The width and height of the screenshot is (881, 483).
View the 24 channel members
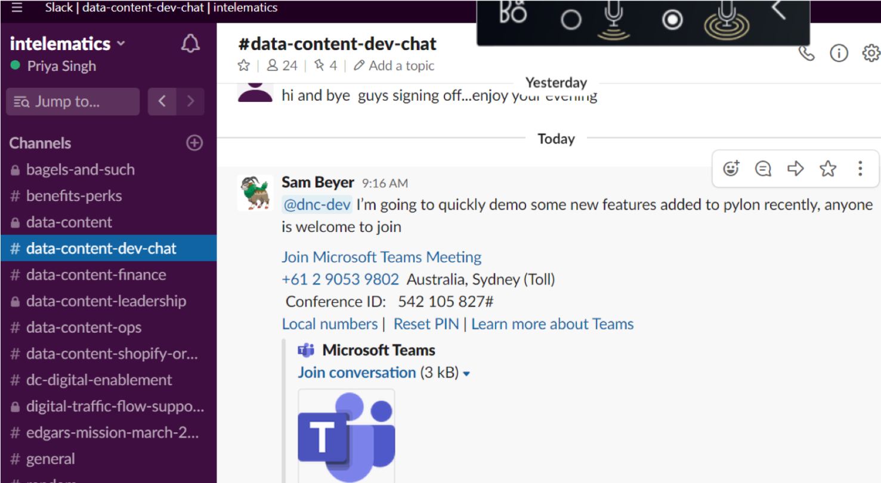[282, 66]
